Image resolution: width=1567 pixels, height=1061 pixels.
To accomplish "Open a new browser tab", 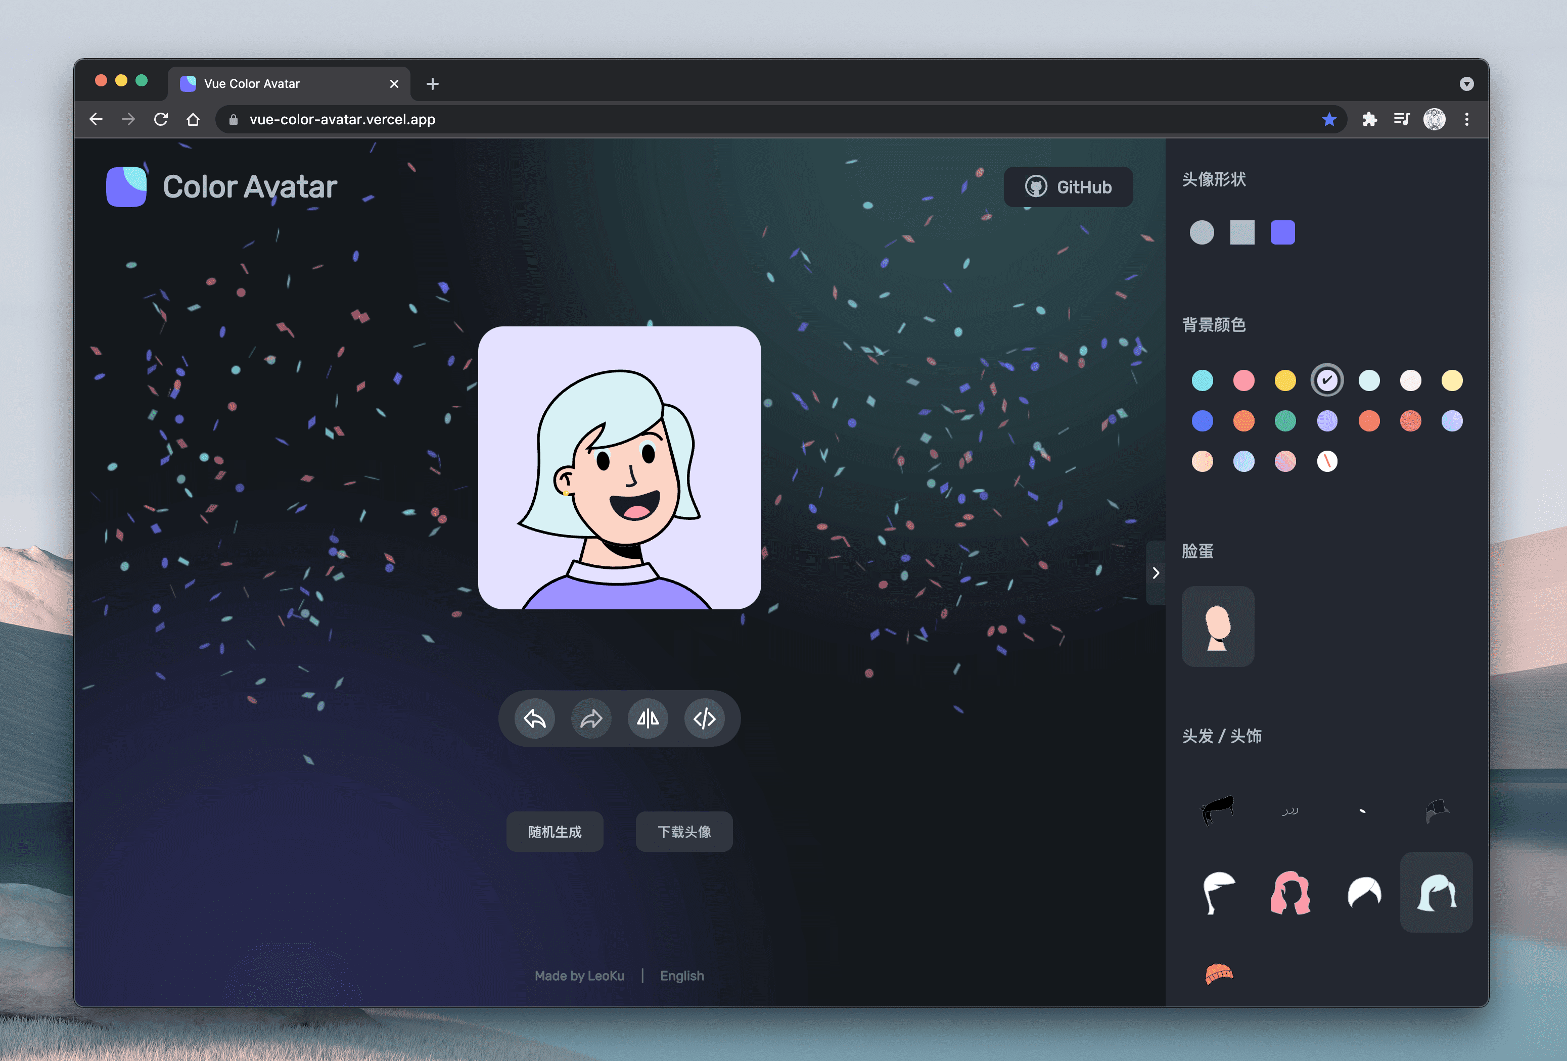I will click(x=433, y=83).
